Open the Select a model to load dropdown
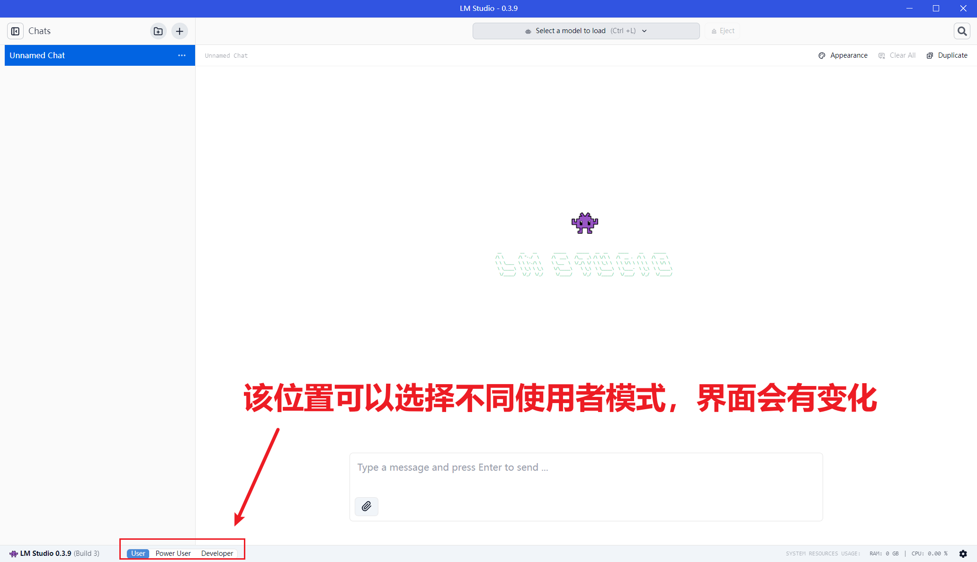Screen dimensions: 977x562 pyautogui.click(x=586, y=31)
